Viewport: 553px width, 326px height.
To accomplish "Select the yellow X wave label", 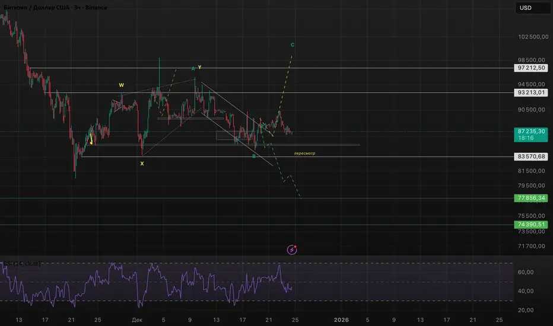I will click(142, 164).
